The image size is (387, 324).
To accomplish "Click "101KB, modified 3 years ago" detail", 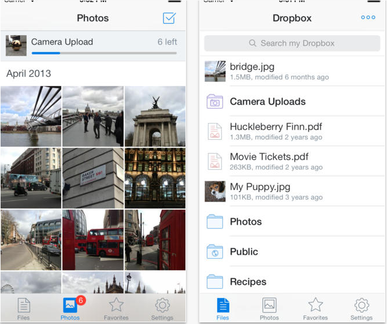I will coord(276,198).
